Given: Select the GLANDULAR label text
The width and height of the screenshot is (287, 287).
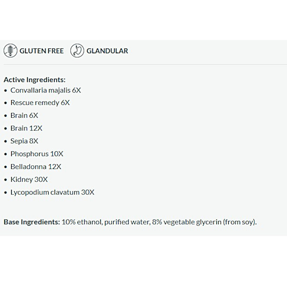Looking at the screenshot, I should (107, 51).
